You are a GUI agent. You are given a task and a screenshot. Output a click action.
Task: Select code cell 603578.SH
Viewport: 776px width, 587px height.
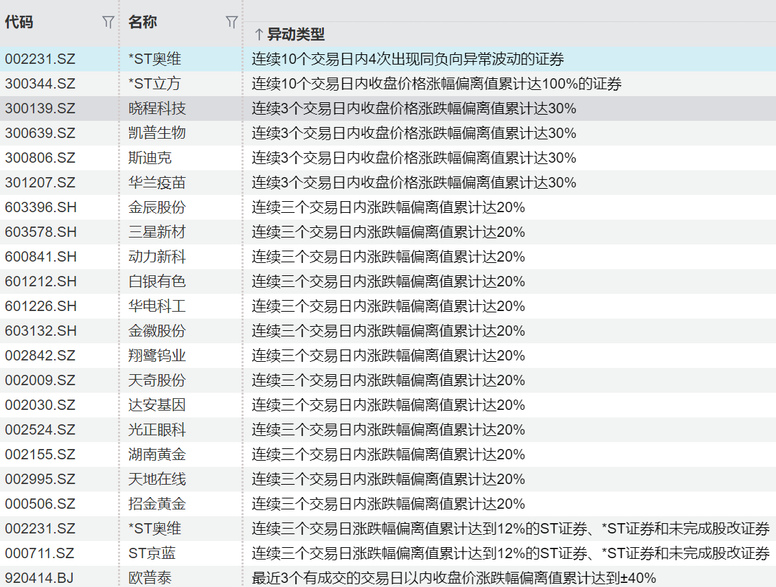click(x=40, y=232)
